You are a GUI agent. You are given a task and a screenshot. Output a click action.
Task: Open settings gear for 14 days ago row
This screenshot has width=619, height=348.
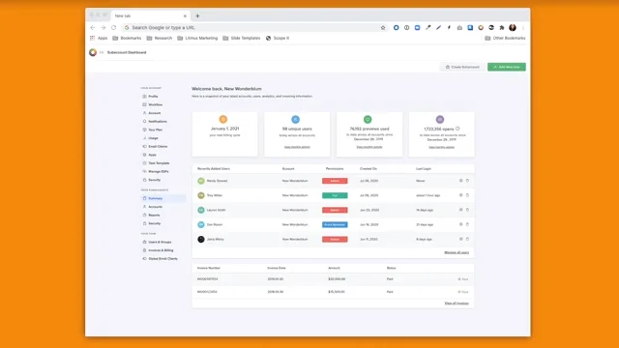click(460, 210)
